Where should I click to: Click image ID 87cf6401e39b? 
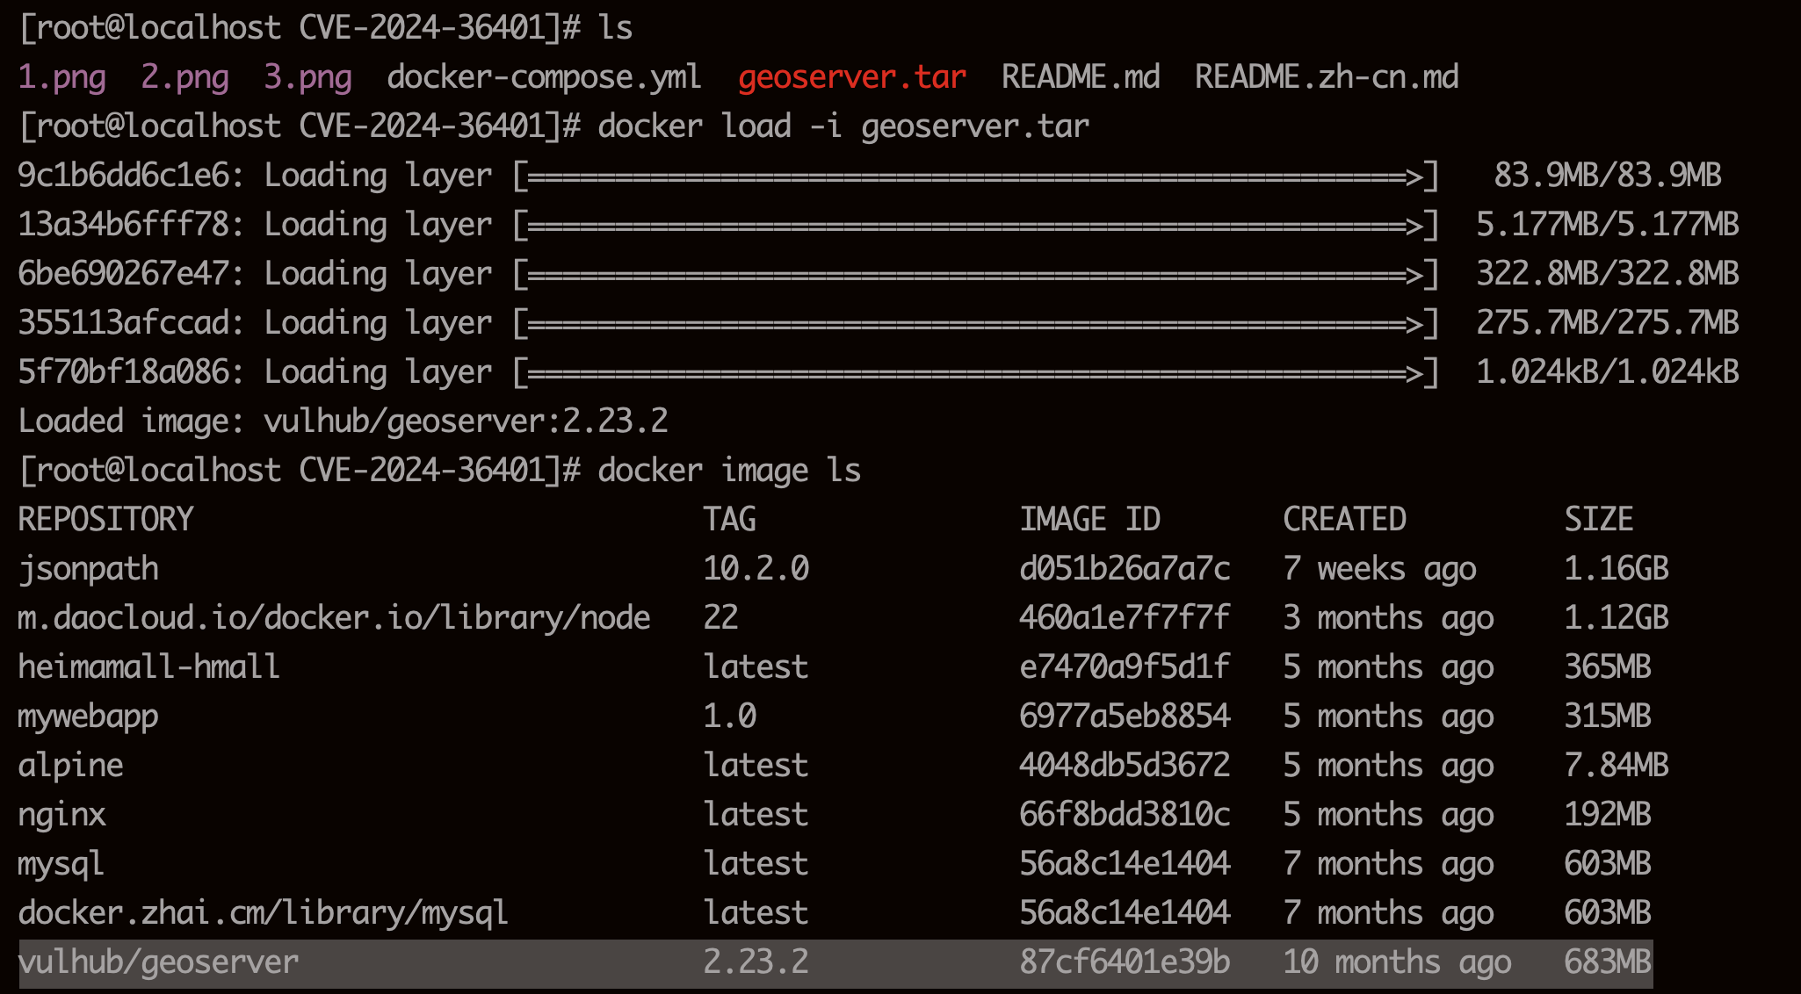(x=1125, y=962)
